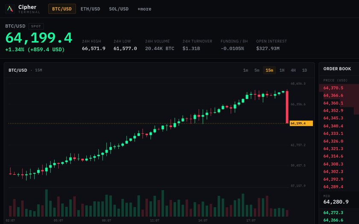The width and height of the screenshot is (359, 224).
Task: Choose the 1D chart interval
Action: [x=304, y=70]
